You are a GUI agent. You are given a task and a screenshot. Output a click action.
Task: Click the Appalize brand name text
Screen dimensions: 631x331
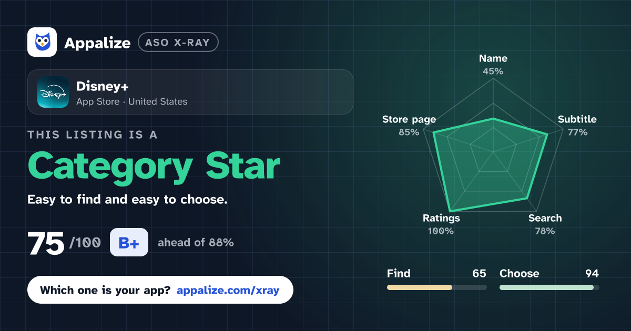(x=97, y=43)
